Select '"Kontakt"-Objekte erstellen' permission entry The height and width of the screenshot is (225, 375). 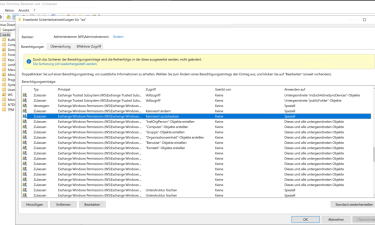[196, 148]
